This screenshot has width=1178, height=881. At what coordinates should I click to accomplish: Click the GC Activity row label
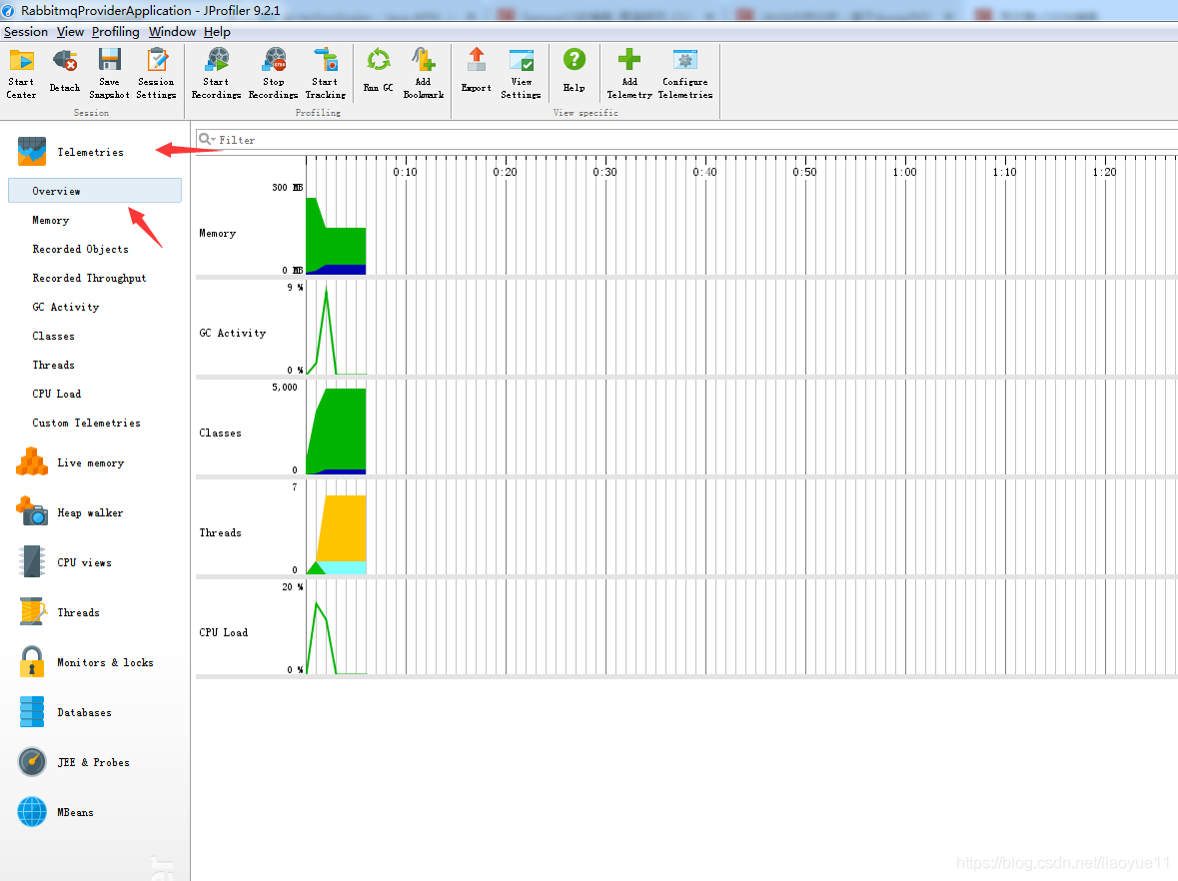pyautogui.click(x=232, y=333)
